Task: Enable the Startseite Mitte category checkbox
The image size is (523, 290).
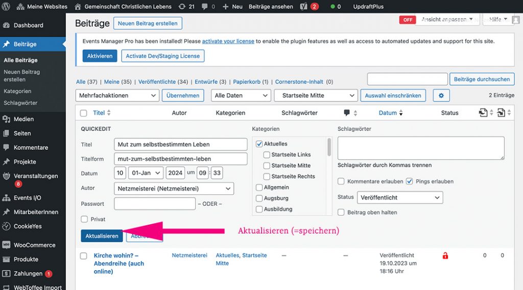Action: (x=267, y=166)
